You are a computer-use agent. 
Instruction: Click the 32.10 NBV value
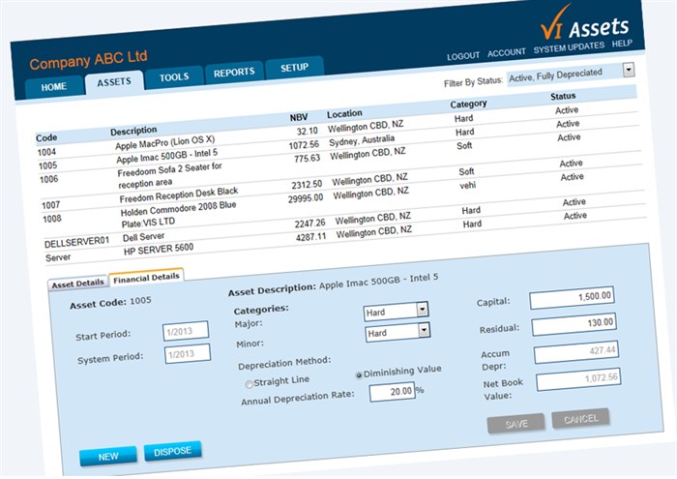(308, 131)
